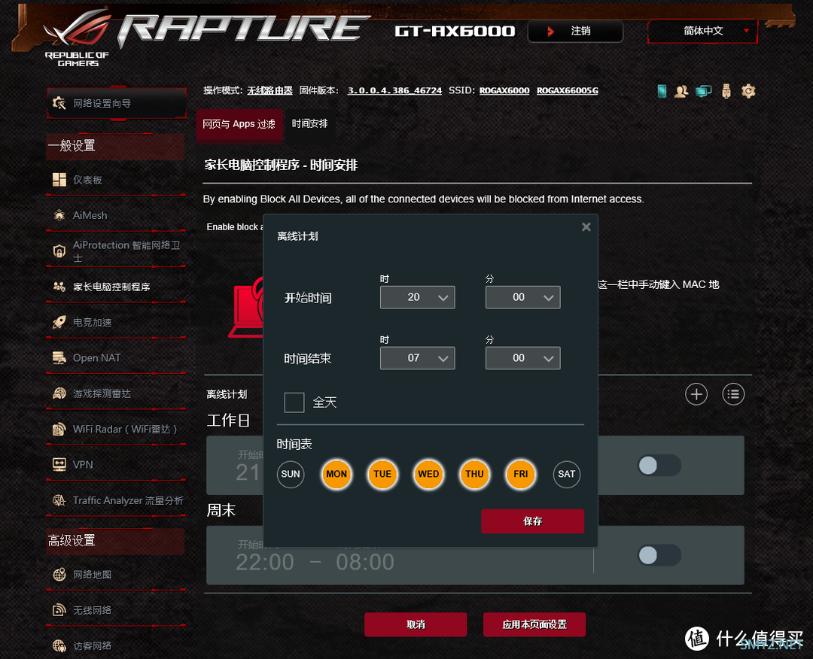
Task: Toggle SAT in the schedule days
Action: (566, 474)
